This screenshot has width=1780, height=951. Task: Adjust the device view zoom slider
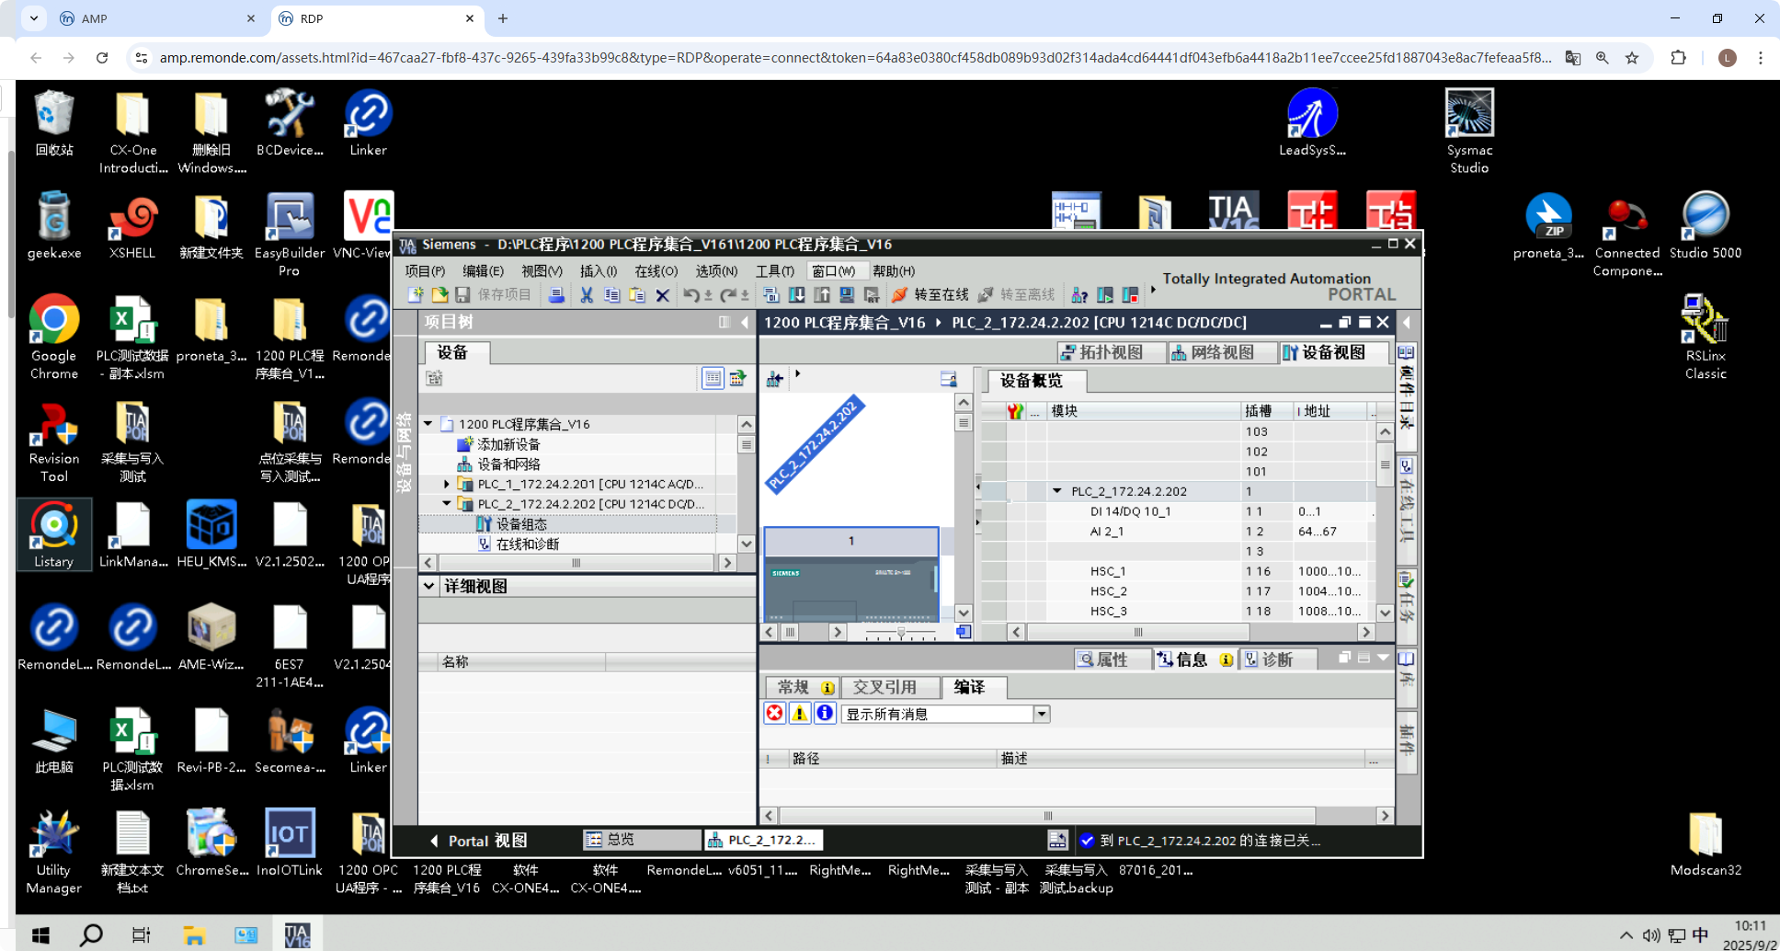[x=901, y=633]
